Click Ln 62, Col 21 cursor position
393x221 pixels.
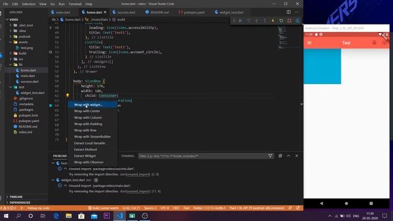(131, 208)
